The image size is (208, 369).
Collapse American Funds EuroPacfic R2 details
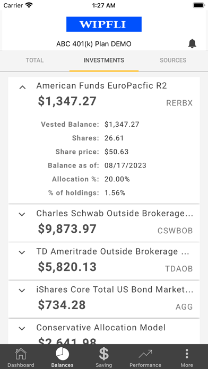(22, 87)
